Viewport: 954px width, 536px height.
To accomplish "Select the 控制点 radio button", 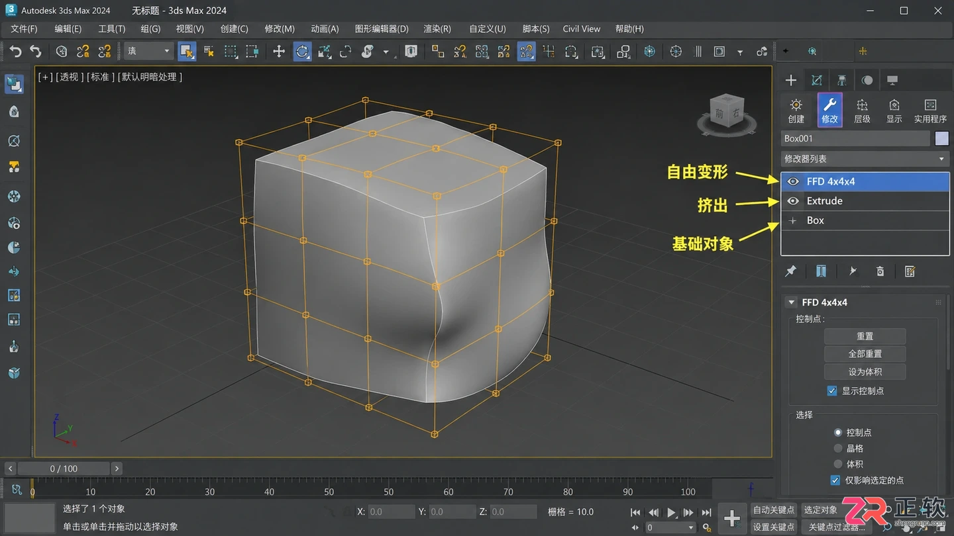I will pos(838,432).
